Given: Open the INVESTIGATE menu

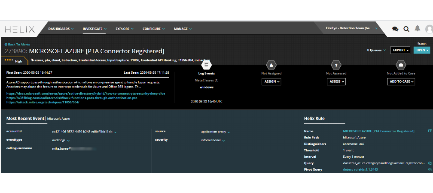Looking at the screenshot, I should pyautogui.click(x=95, y=29).
